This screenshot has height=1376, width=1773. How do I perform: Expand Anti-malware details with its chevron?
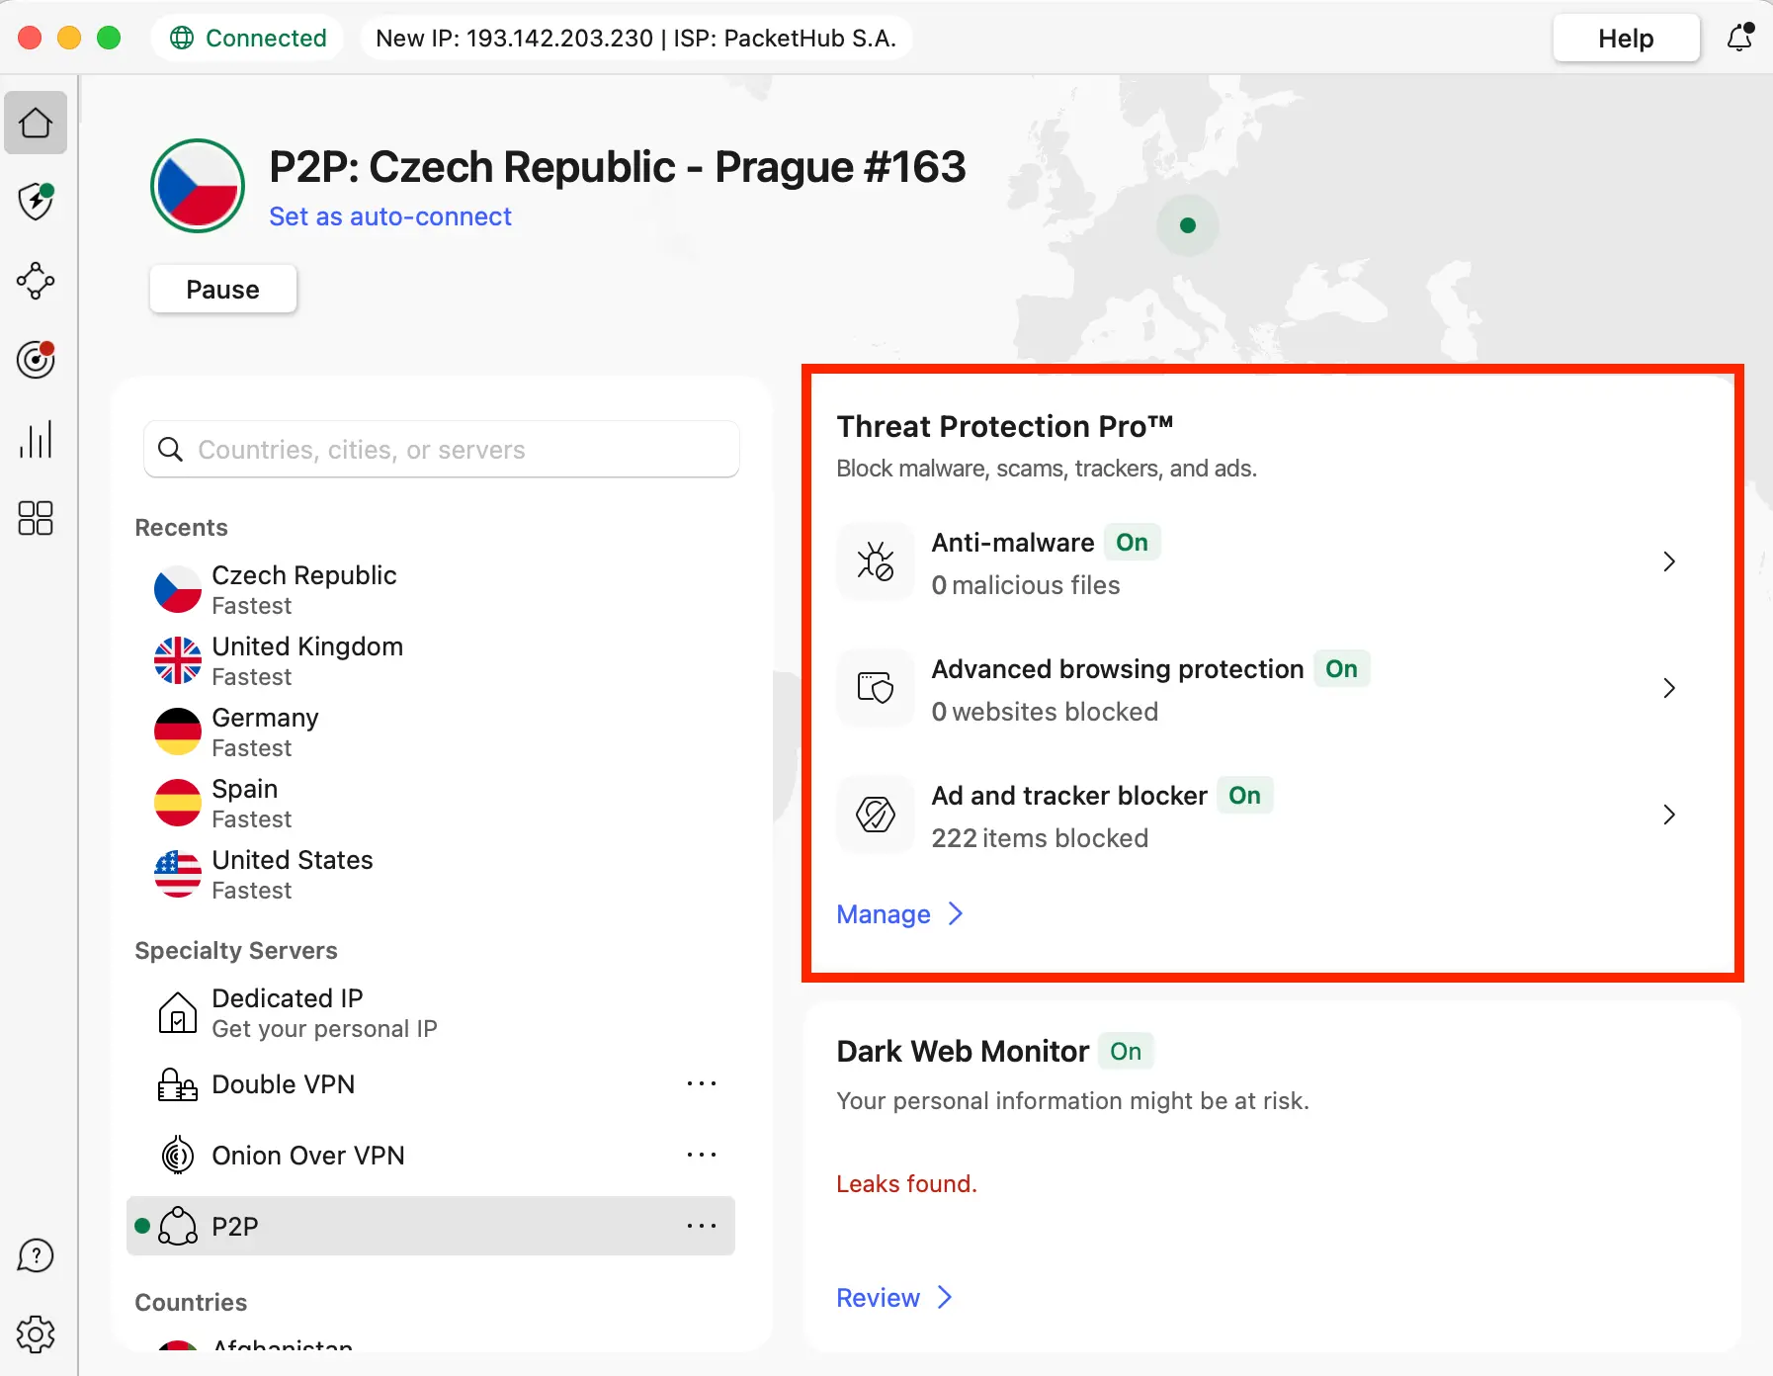tap(1669, 561)
